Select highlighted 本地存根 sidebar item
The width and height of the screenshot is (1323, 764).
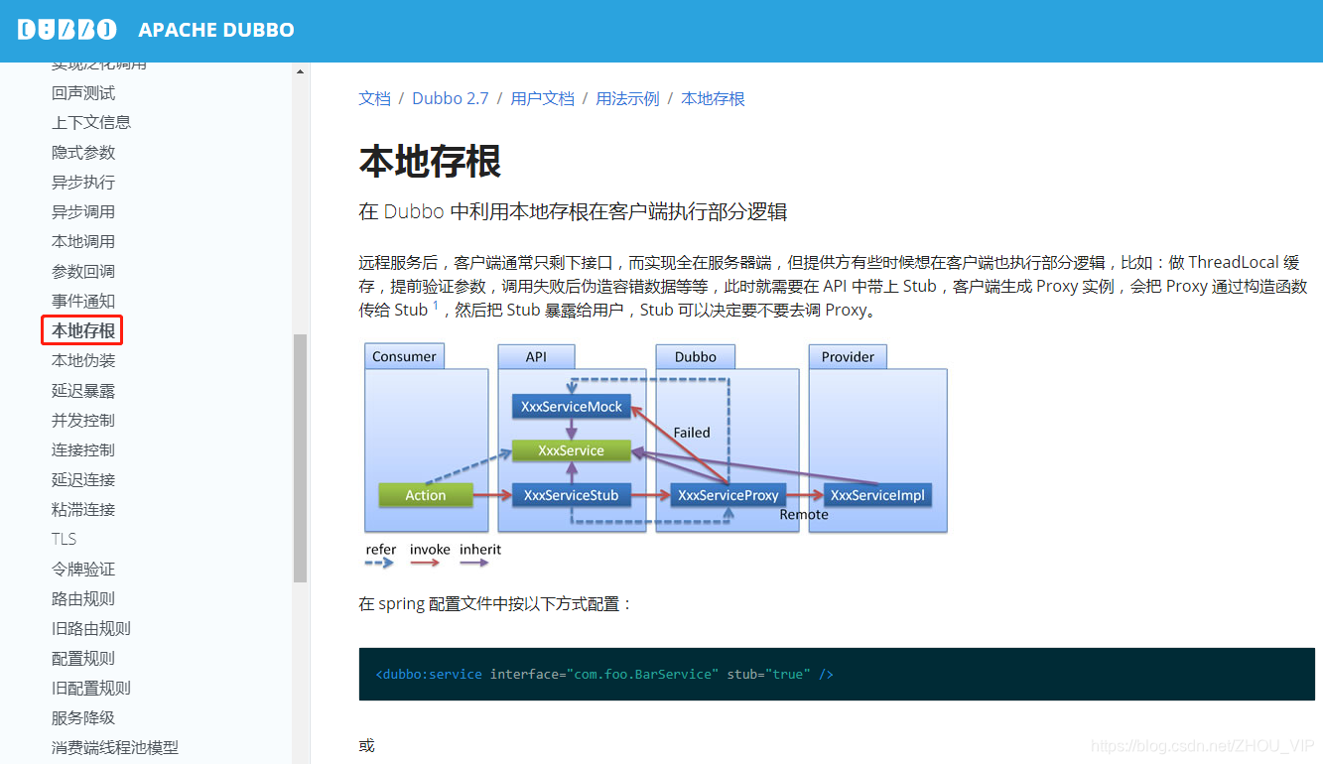pyautogui.click(x=83, y=330)
